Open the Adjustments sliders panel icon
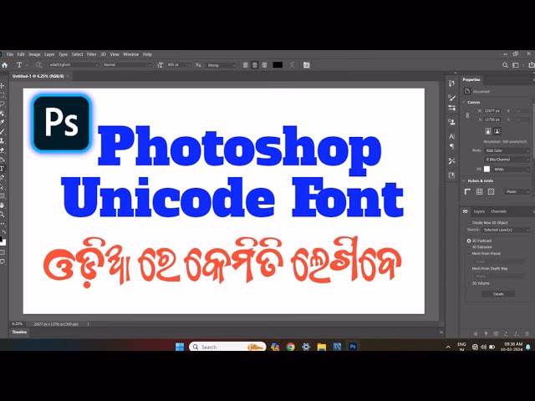 pyautogui.click(x=451, y=108)
